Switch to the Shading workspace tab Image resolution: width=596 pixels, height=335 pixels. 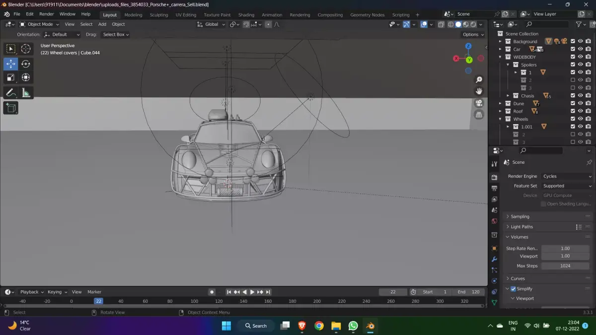click(246, 15)
